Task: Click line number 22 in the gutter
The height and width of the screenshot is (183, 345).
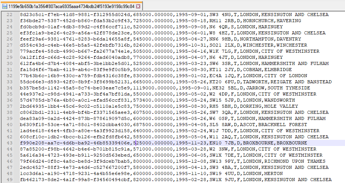Action: click(x=10, y=15)
